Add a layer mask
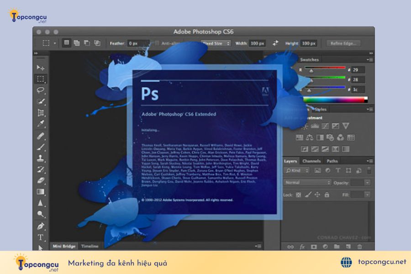The width and height of the screenshot is (411, 274). coord(314,247)
